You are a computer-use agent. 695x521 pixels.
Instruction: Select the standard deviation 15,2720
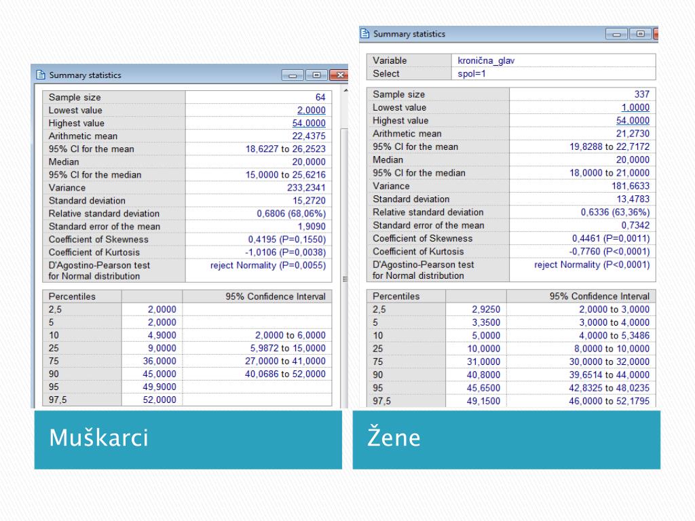click(x=309, y=201)
